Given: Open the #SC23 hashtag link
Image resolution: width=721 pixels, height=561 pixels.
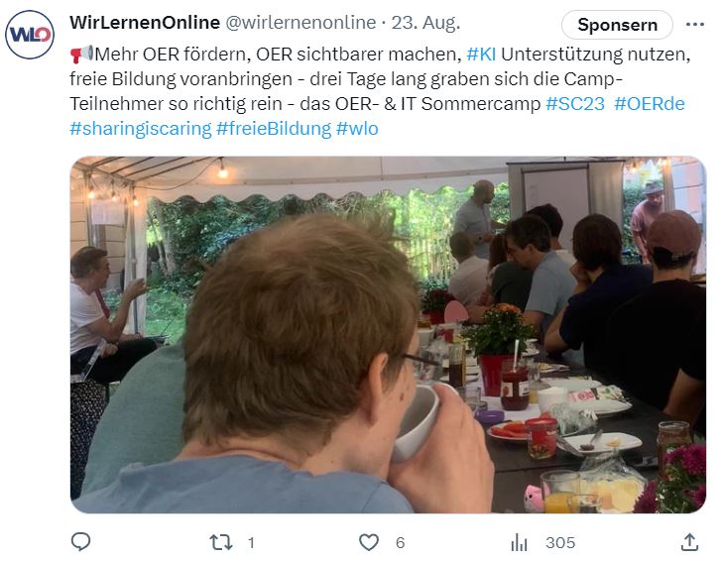Looking at the screenshot, I should point(574,103).
